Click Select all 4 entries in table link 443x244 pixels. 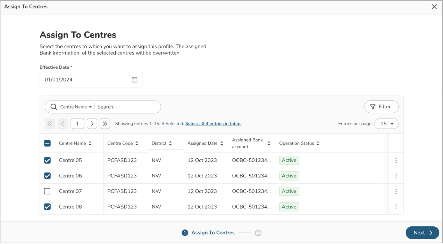click(213, 124)
